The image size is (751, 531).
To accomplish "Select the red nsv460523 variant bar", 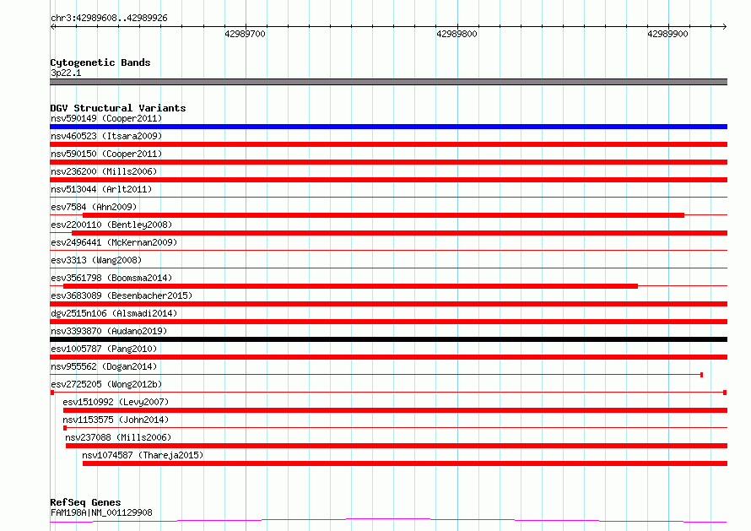I will tap(388, 144).
